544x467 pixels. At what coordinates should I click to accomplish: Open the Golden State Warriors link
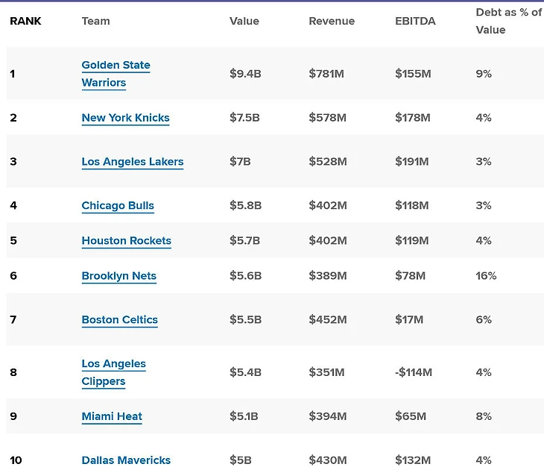[x=116, y=74]
